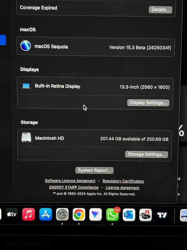Screen dimensions: 187x250
Task: Open Display Settings
Action: [148, 102]
